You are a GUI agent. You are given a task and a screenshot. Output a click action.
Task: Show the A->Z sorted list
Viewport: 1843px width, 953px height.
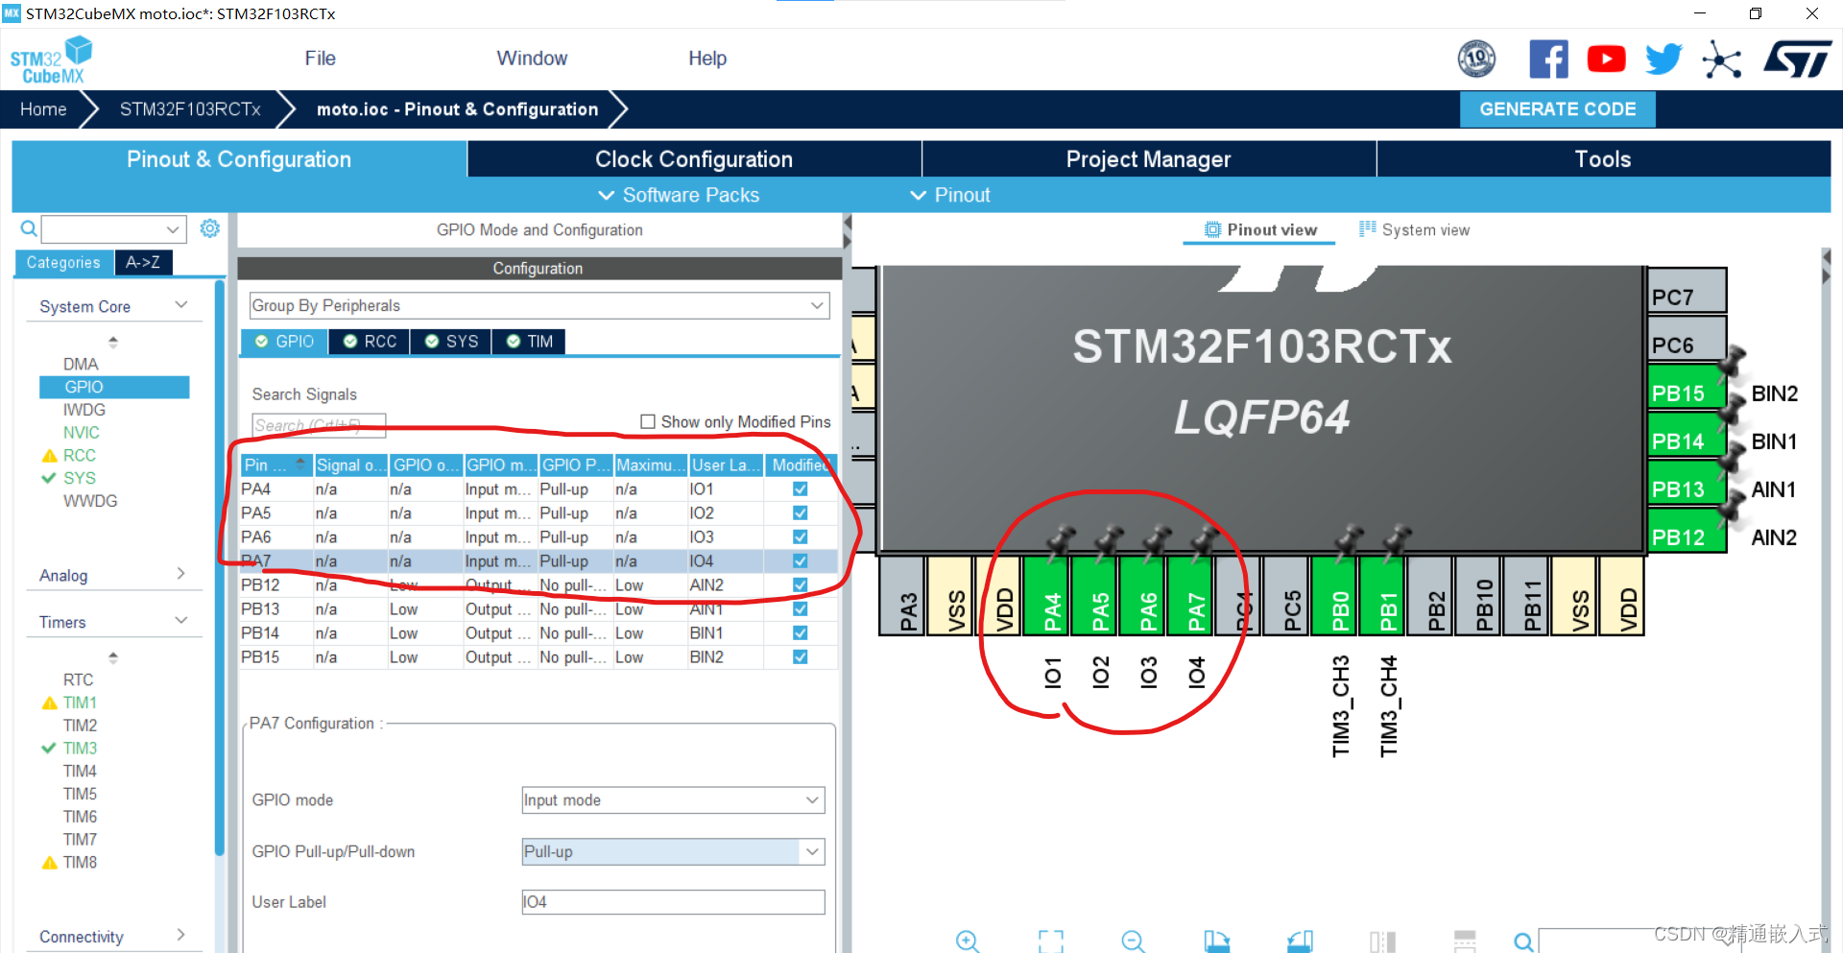(x=143, y=262)
